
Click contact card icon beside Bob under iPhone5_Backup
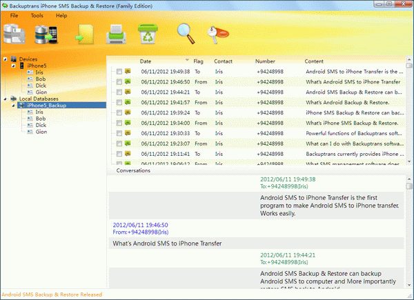30,119
